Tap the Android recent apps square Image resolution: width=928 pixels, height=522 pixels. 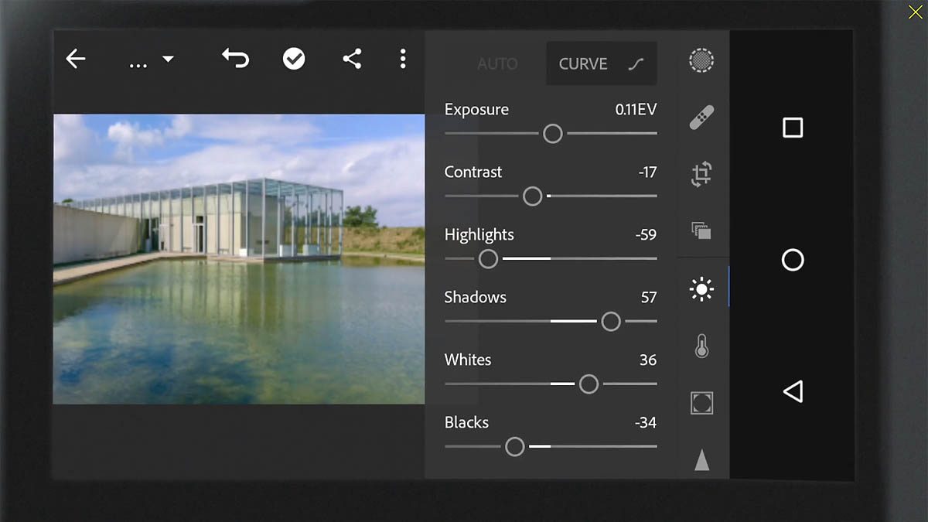pos(793,128)
